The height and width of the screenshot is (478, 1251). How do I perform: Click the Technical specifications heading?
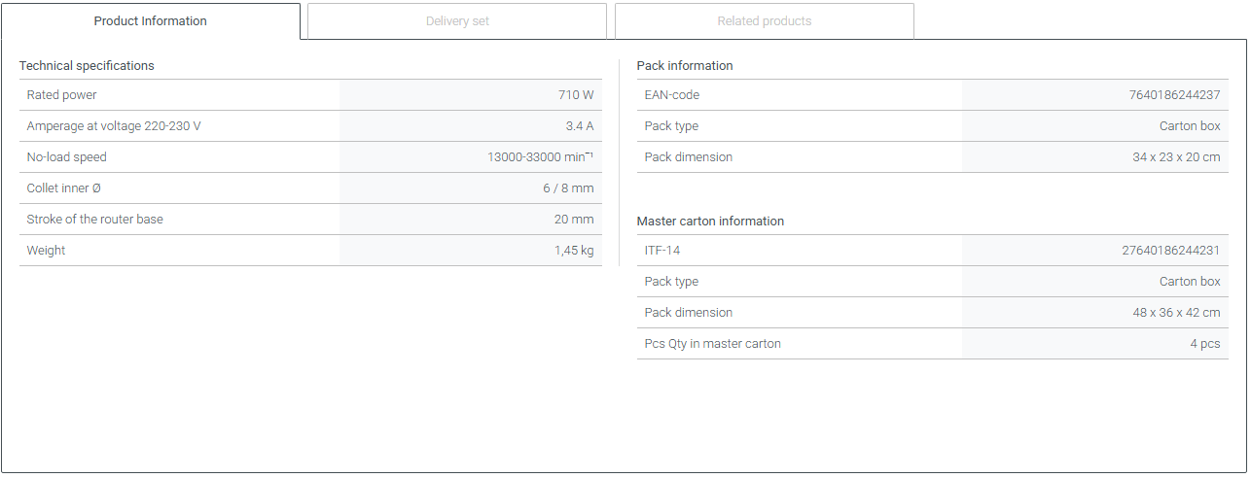click(87, 66)
